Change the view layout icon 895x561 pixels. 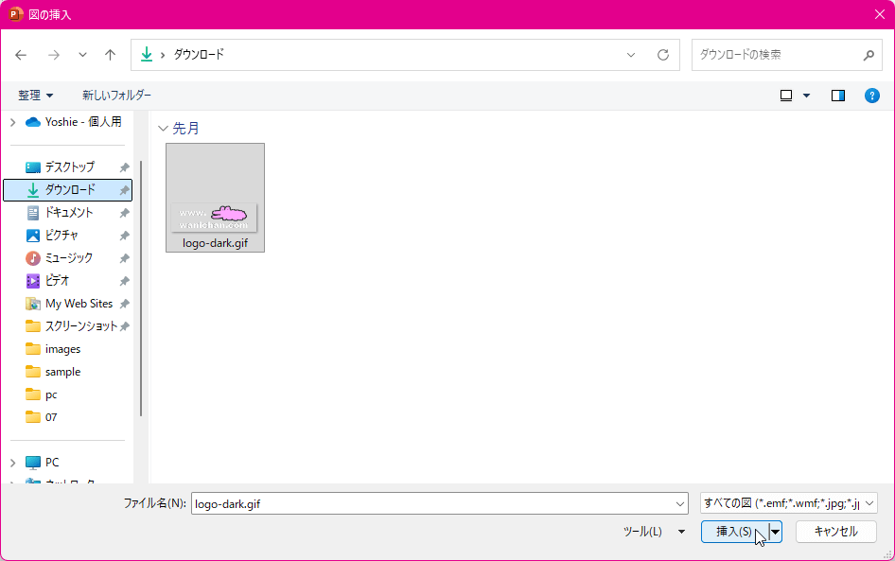coord(786,96)
